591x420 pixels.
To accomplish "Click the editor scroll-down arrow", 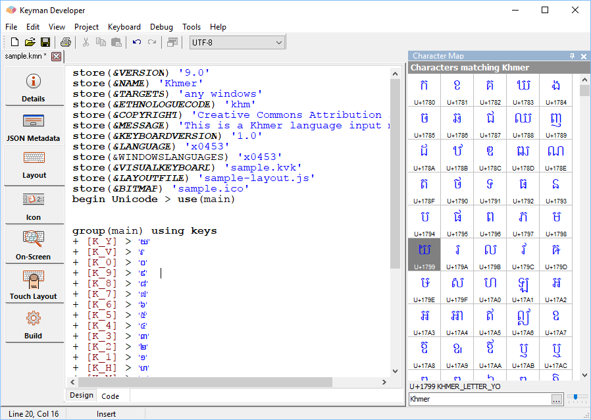I will point(395,371).
